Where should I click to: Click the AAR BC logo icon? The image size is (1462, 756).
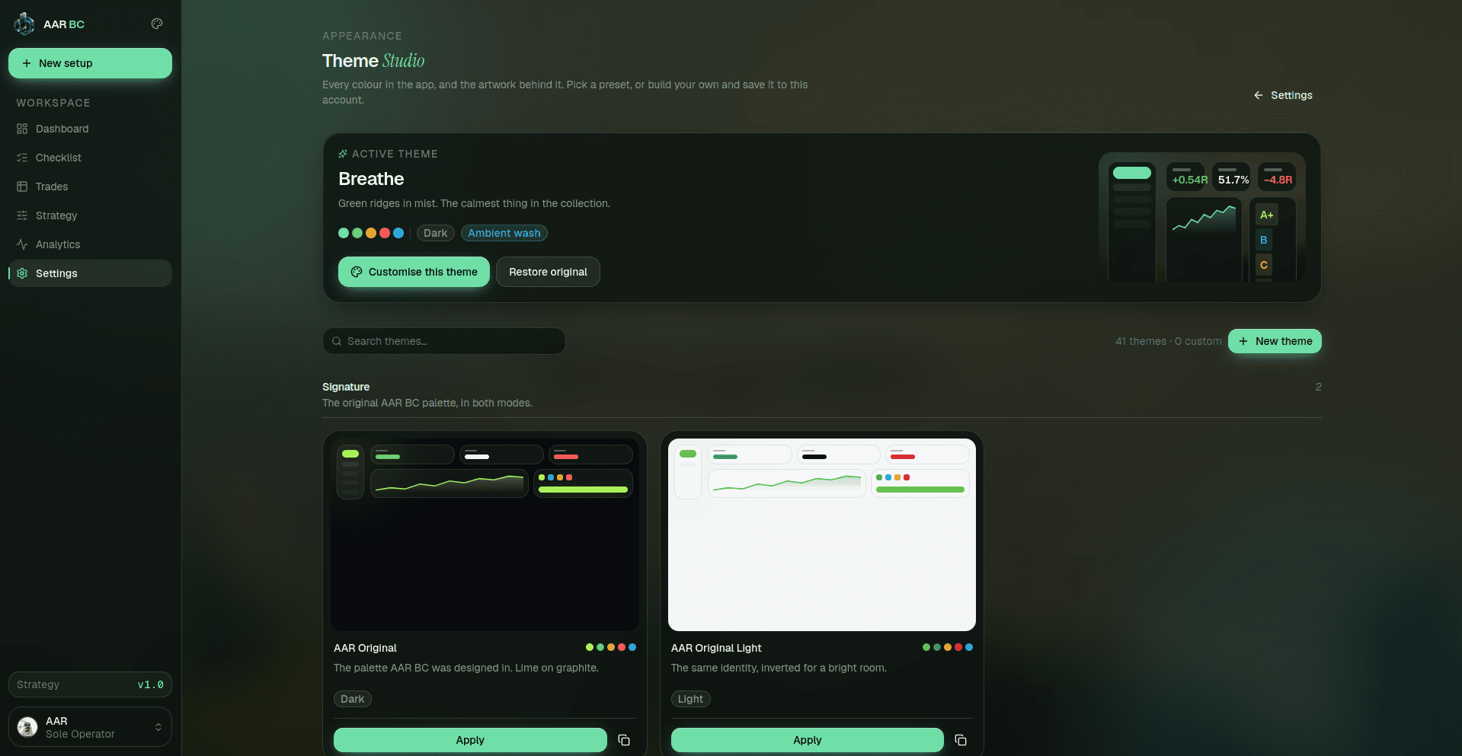[x=24, y=24]
